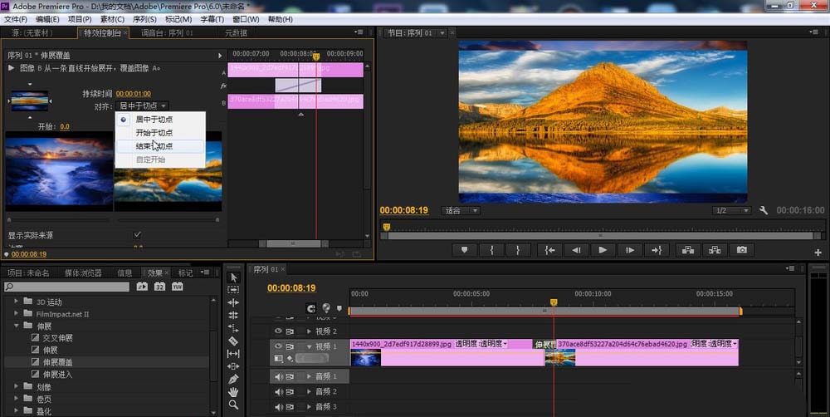This screenshot has height=417, width=830.
Task: Select the Pen tool
Action: (x=233, y=380)
